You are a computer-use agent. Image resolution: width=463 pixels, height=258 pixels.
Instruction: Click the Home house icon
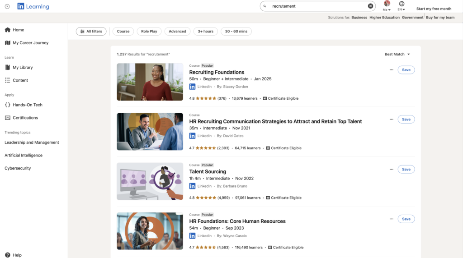coord(7,30)
